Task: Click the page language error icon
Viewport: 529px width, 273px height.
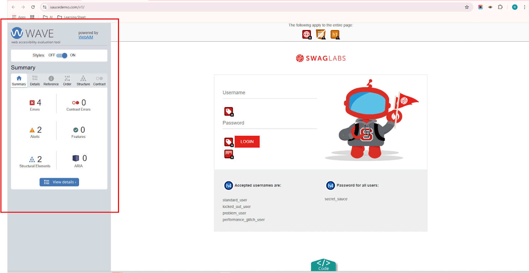Action: pos(307,34)
